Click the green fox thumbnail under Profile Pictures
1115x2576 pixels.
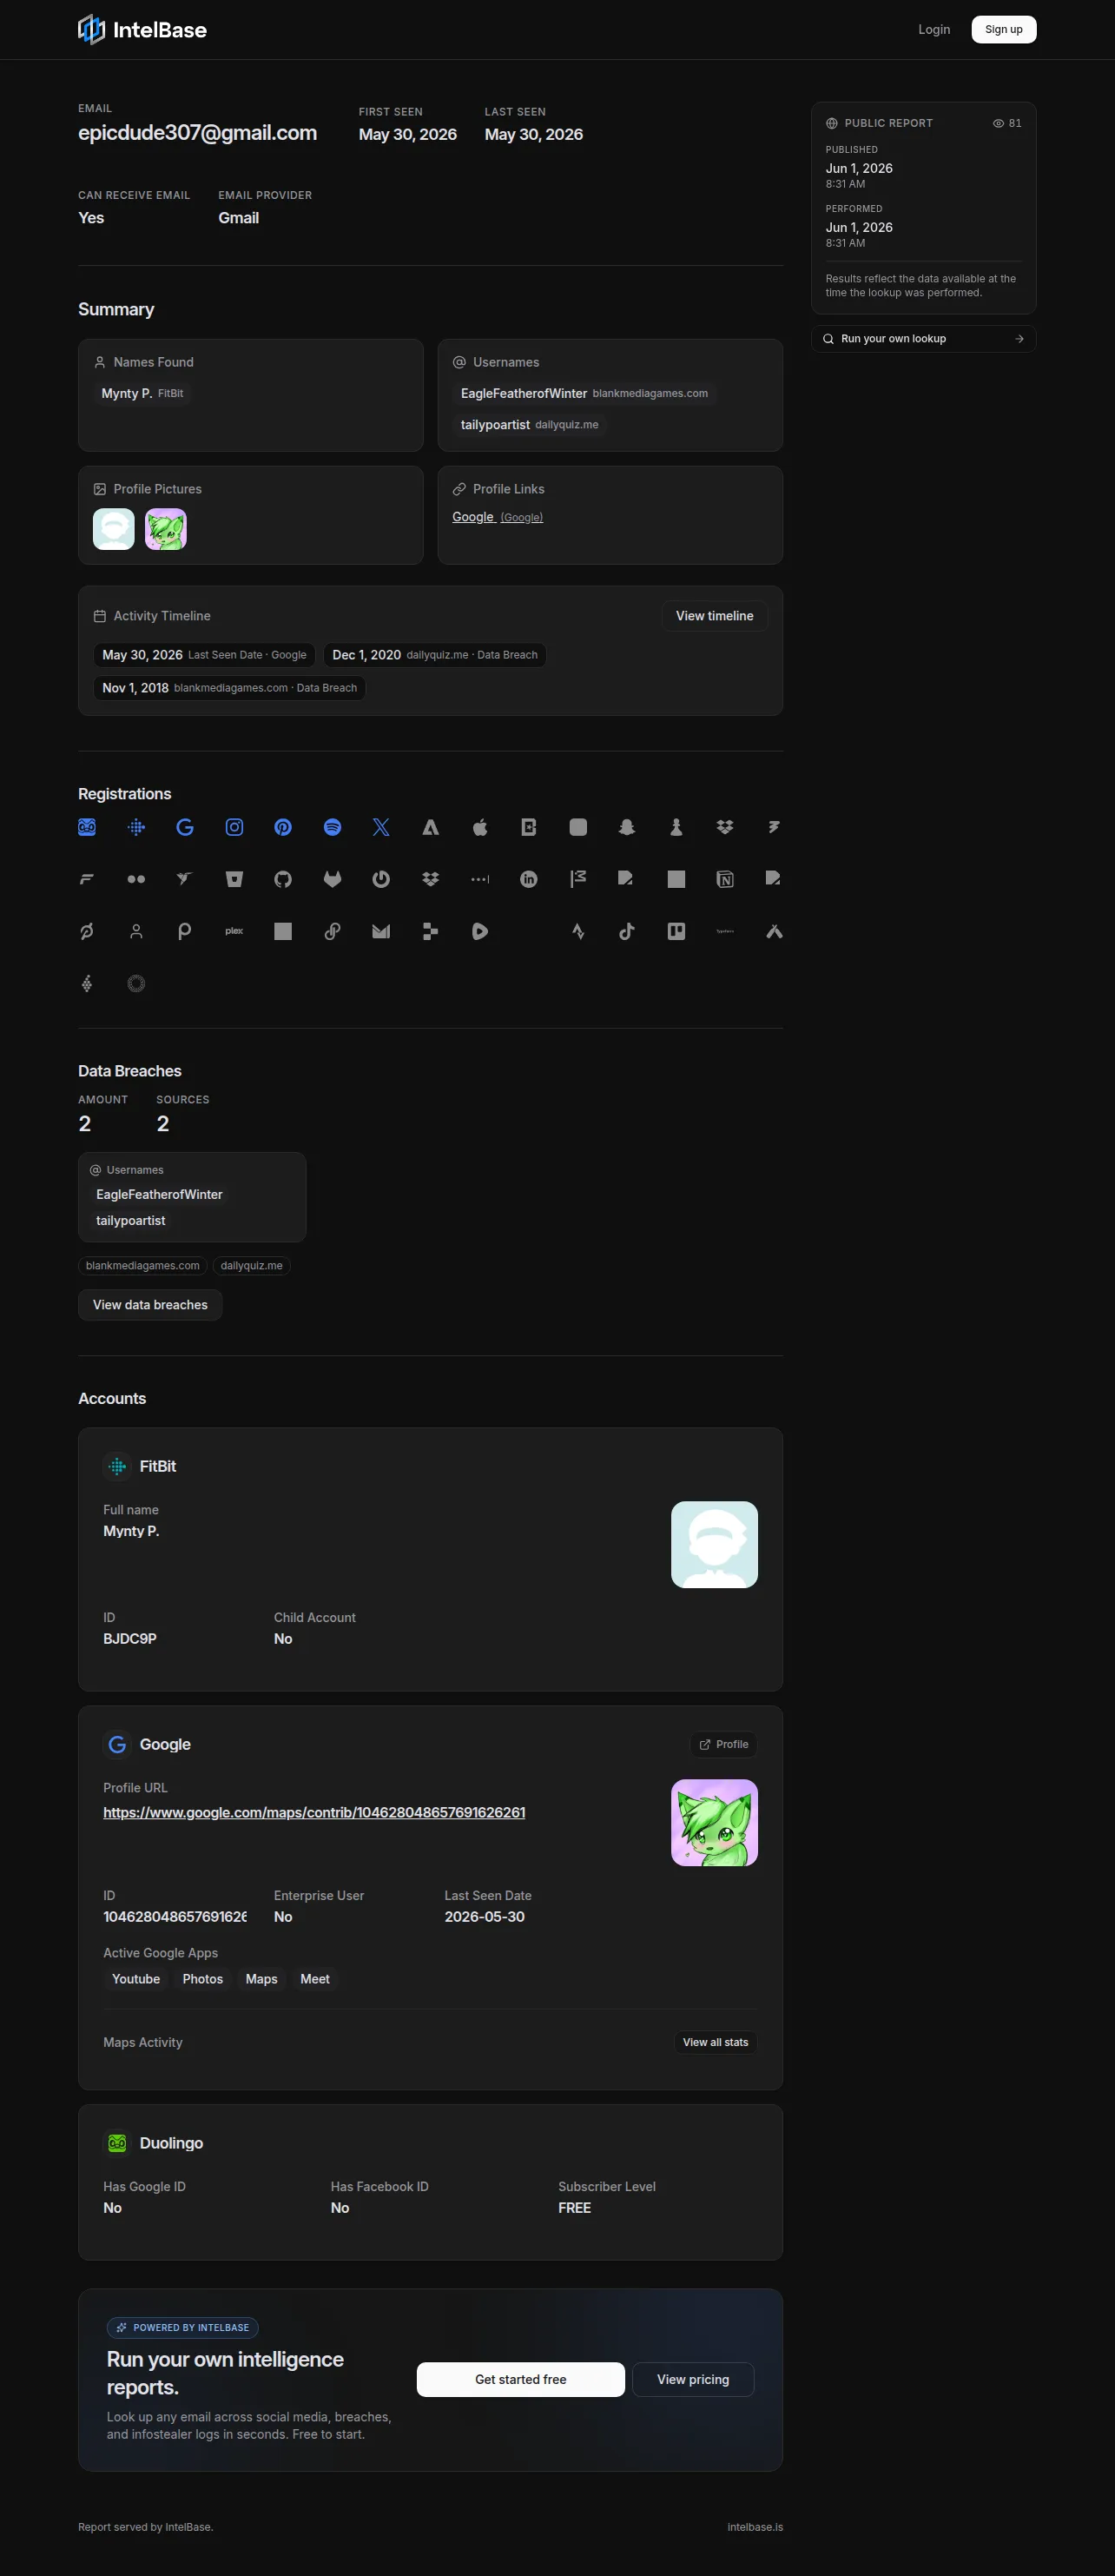tap(166, 529)
